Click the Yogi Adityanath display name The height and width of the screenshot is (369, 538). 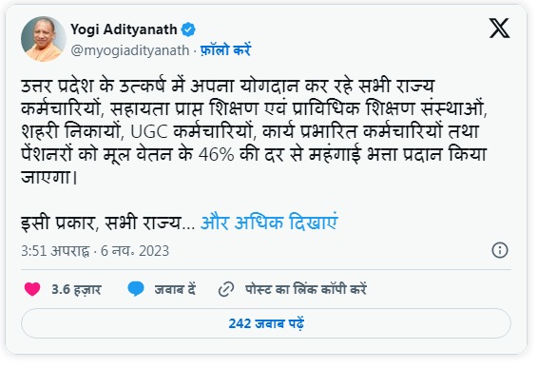(x=124, y=29)
